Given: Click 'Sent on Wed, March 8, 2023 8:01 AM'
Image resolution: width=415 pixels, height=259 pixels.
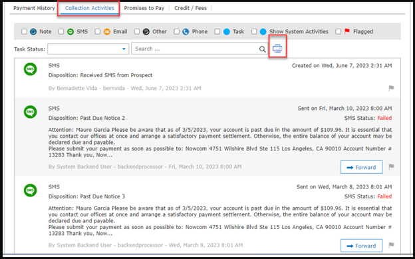Looking at the screenshot, I should point(344,186).
